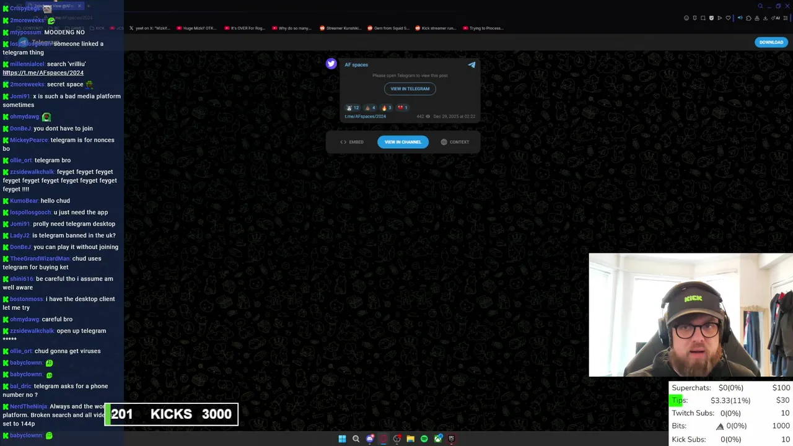The width and height of the screenshot is (793, 446).
Task: Click the poop reaction with count 4
Action: tap(370, 108)
